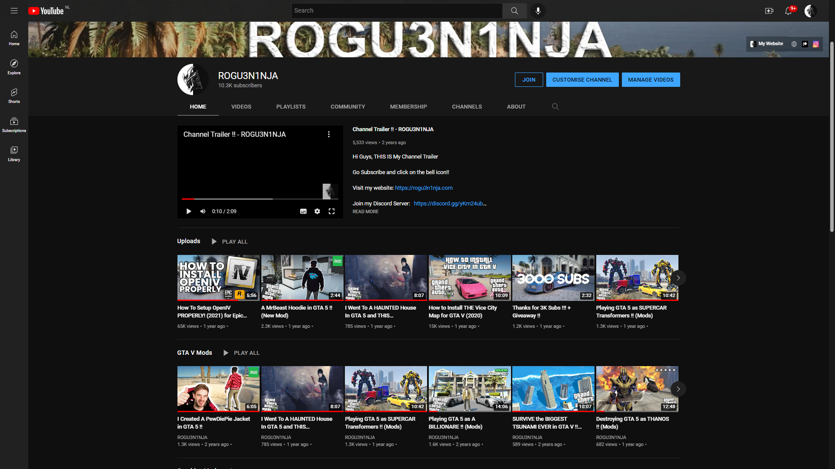The image size is (835, 469).
Task: Open the hamburger guide menu
Action: (14, 10)
